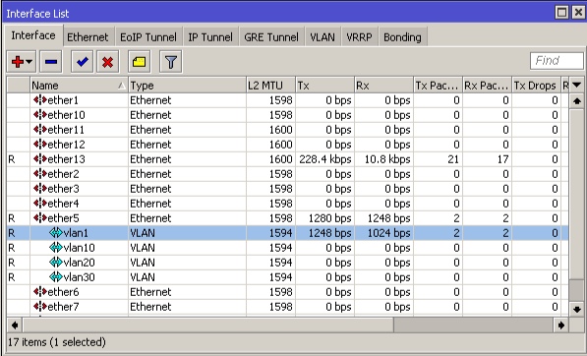Click the ether3 interface icon
The image size is (587, 356).
(x=39, y=188)
